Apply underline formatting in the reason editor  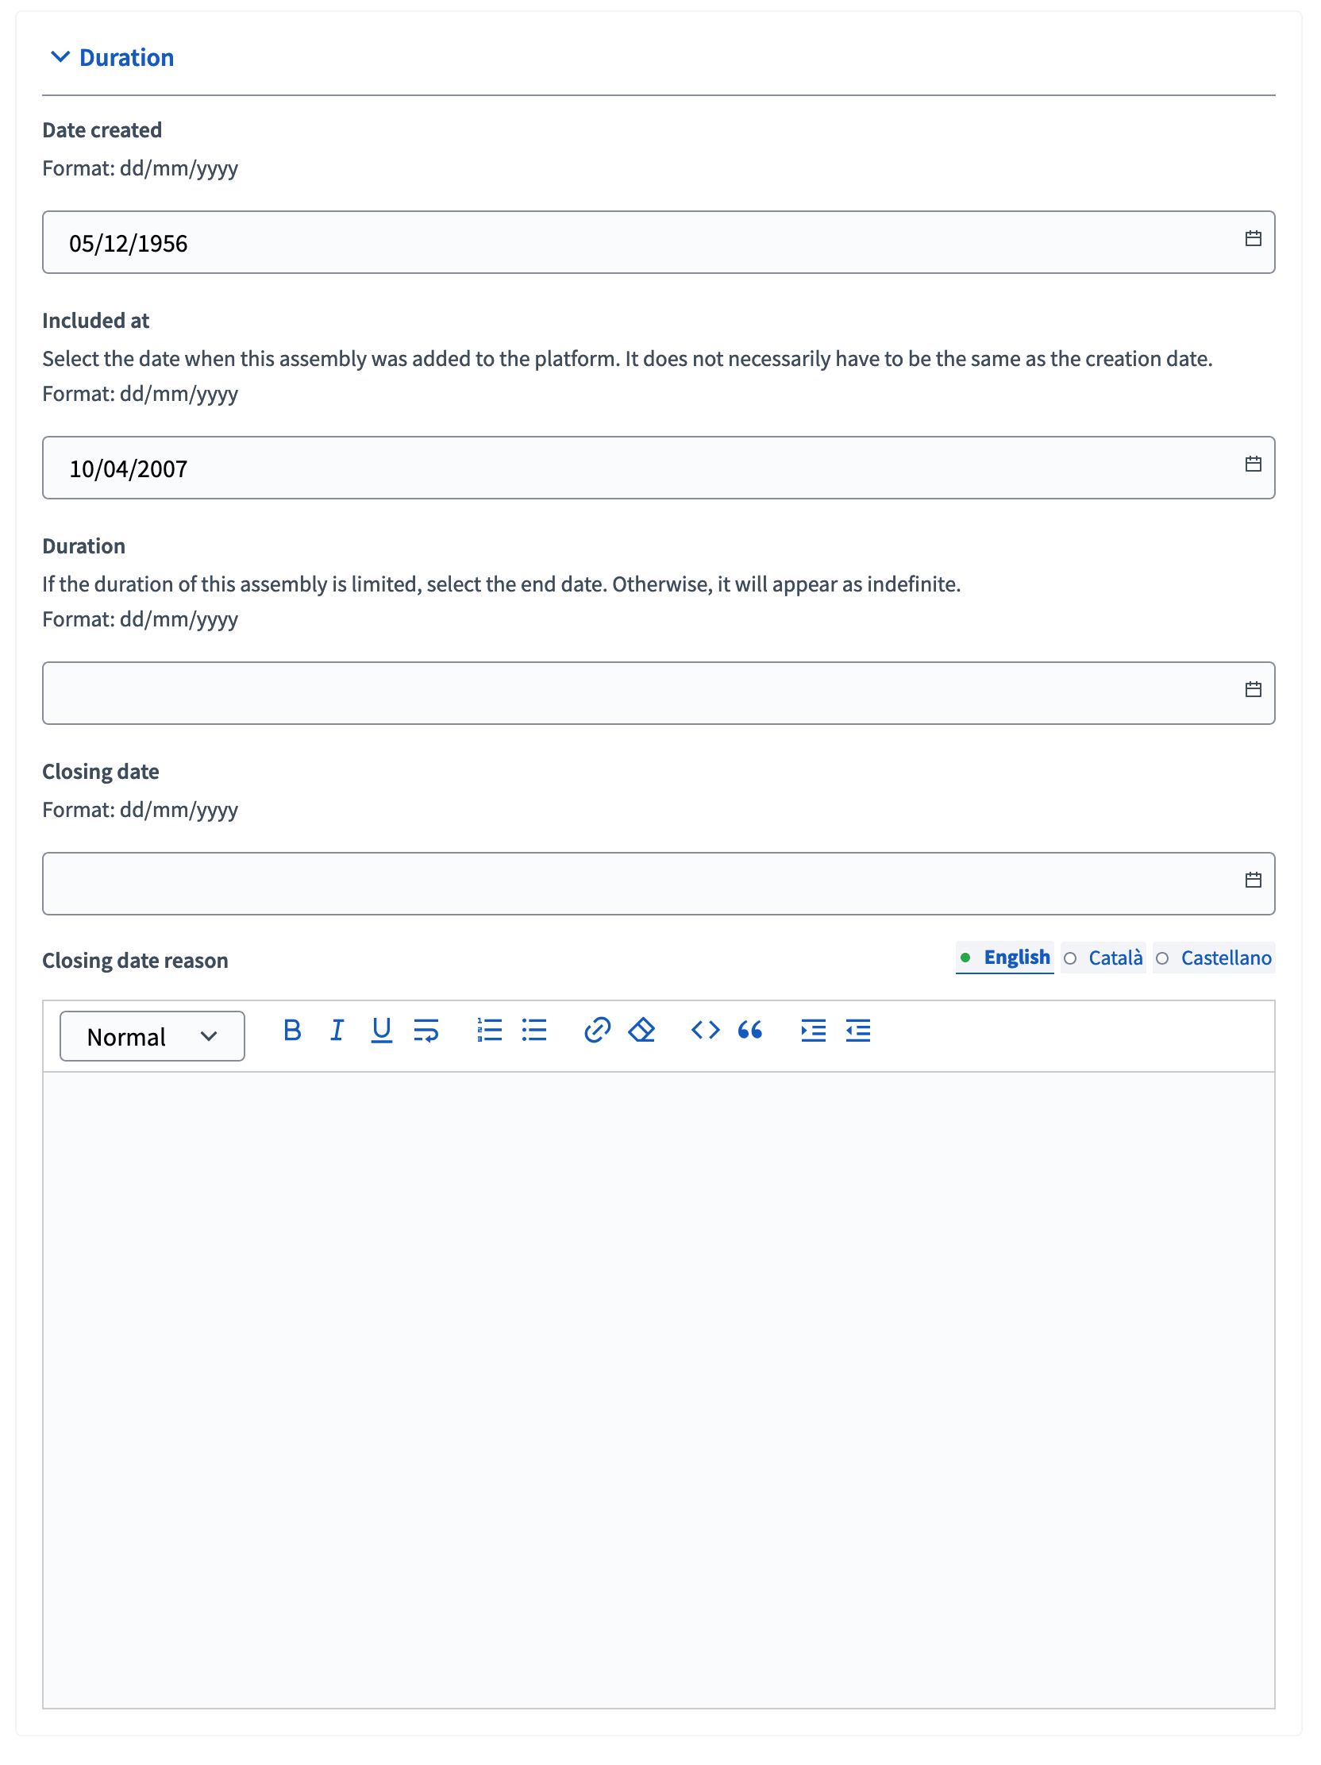point(381,1030)
